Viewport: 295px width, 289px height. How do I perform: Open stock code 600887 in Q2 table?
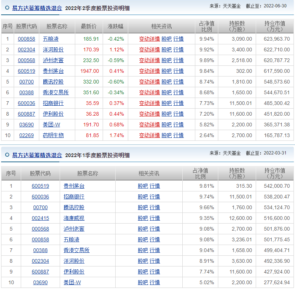tap(27, 114)
